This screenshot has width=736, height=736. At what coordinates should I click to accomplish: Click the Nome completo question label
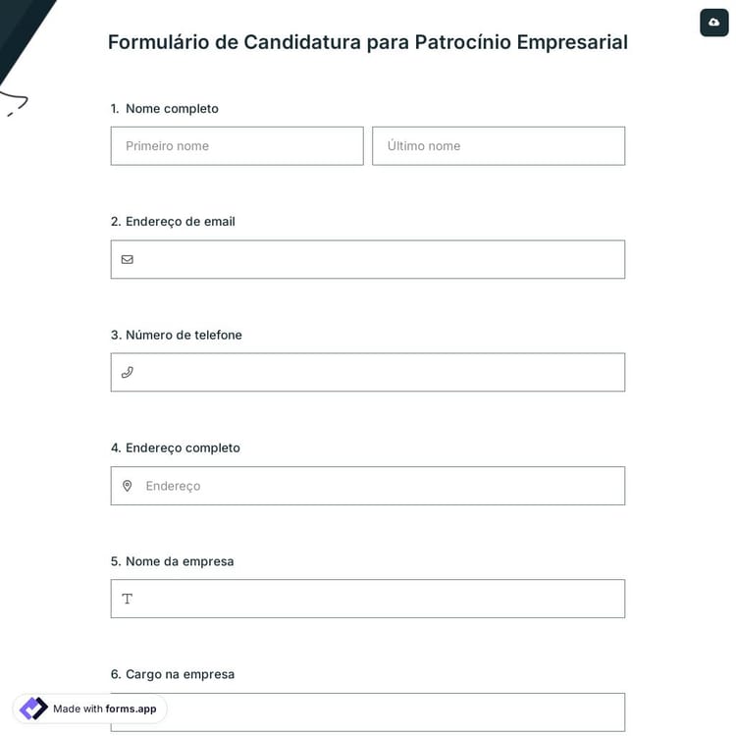coord(172,108)
